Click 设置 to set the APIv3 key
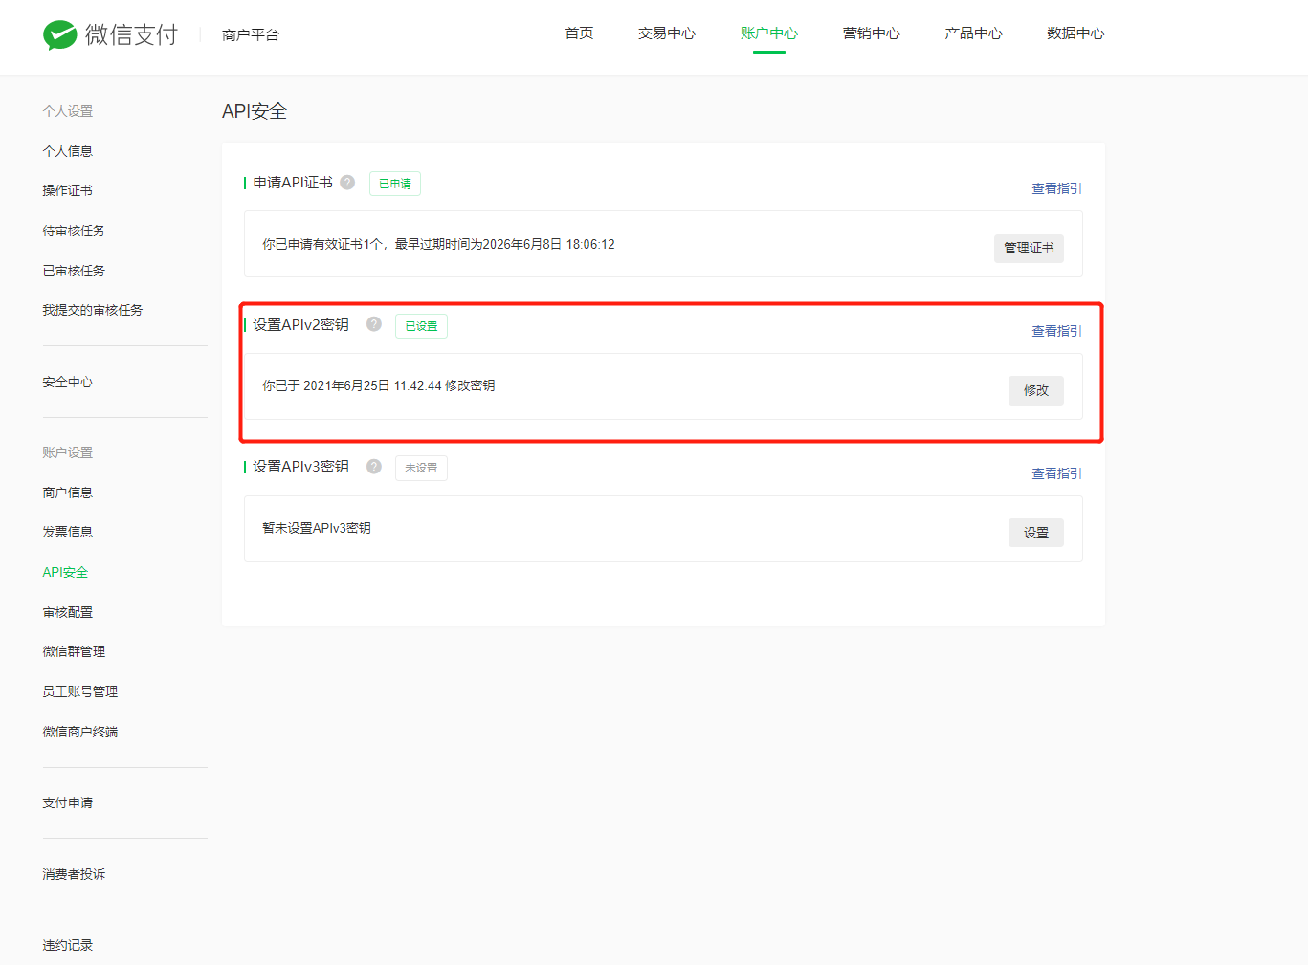 click(1036, 532)
